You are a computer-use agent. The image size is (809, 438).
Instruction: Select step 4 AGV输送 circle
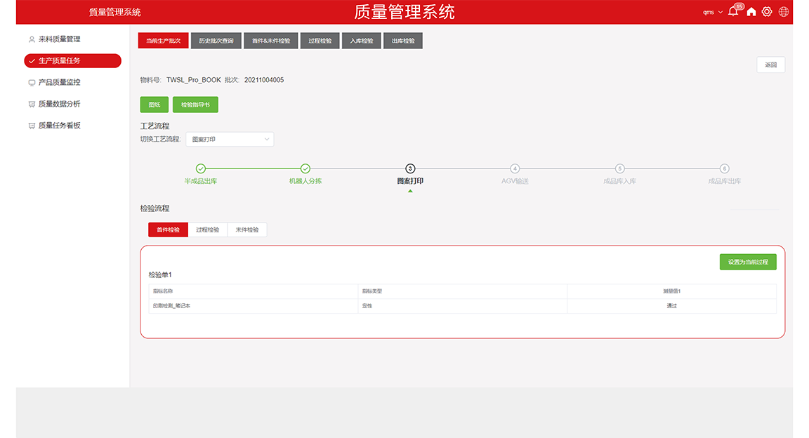[515, 168]
